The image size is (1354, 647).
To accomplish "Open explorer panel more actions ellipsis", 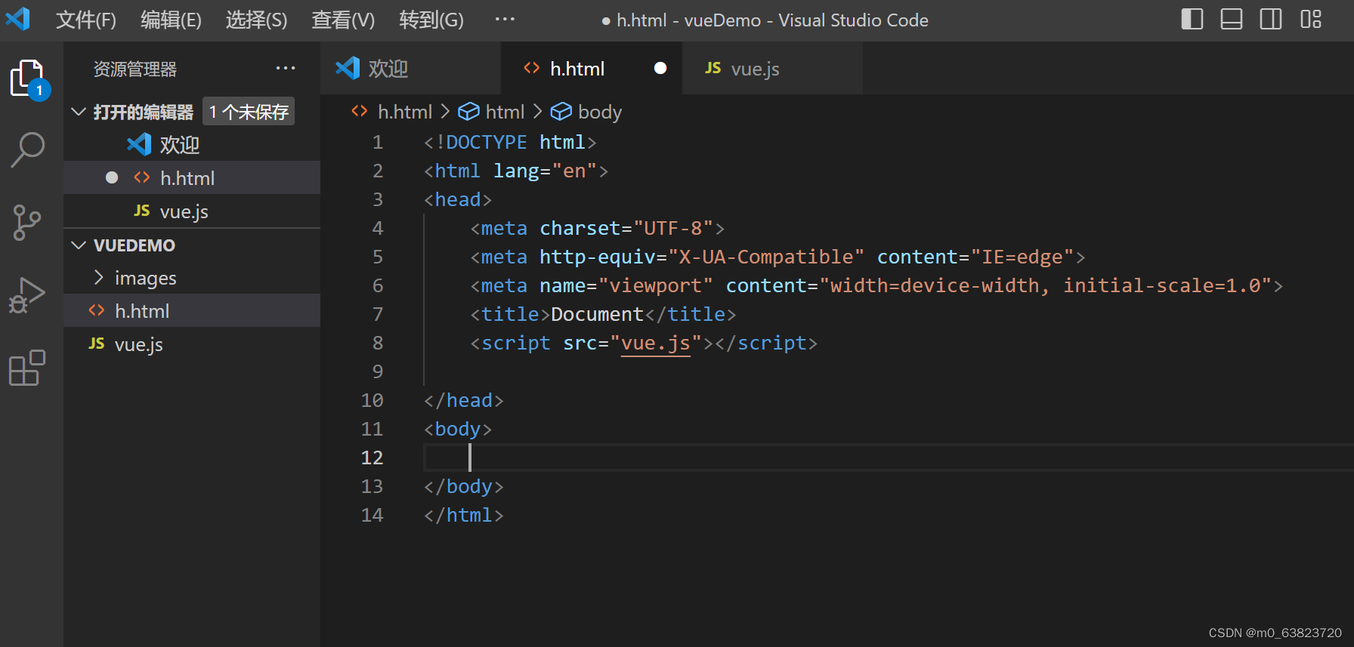I will (286, 69).
